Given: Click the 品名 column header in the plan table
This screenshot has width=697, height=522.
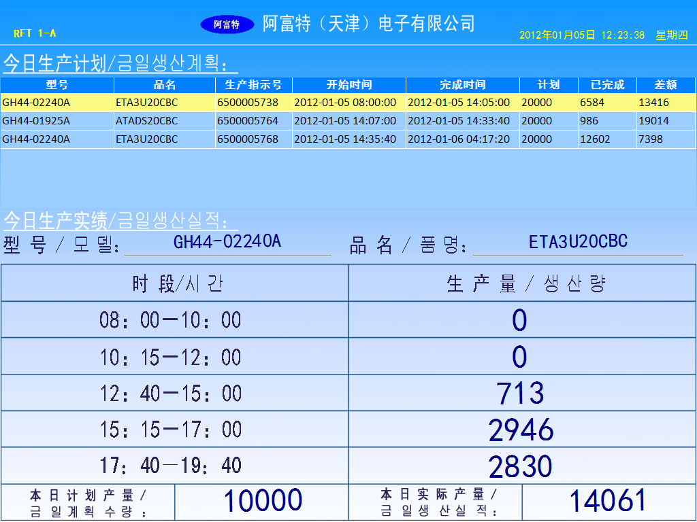Looking at the screenshot, I should [165, 85].
